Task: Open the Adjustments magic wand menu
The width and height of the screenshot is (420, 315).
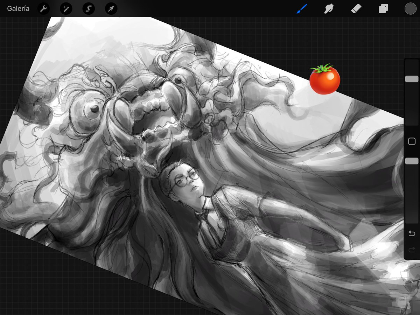Action: 66,9
